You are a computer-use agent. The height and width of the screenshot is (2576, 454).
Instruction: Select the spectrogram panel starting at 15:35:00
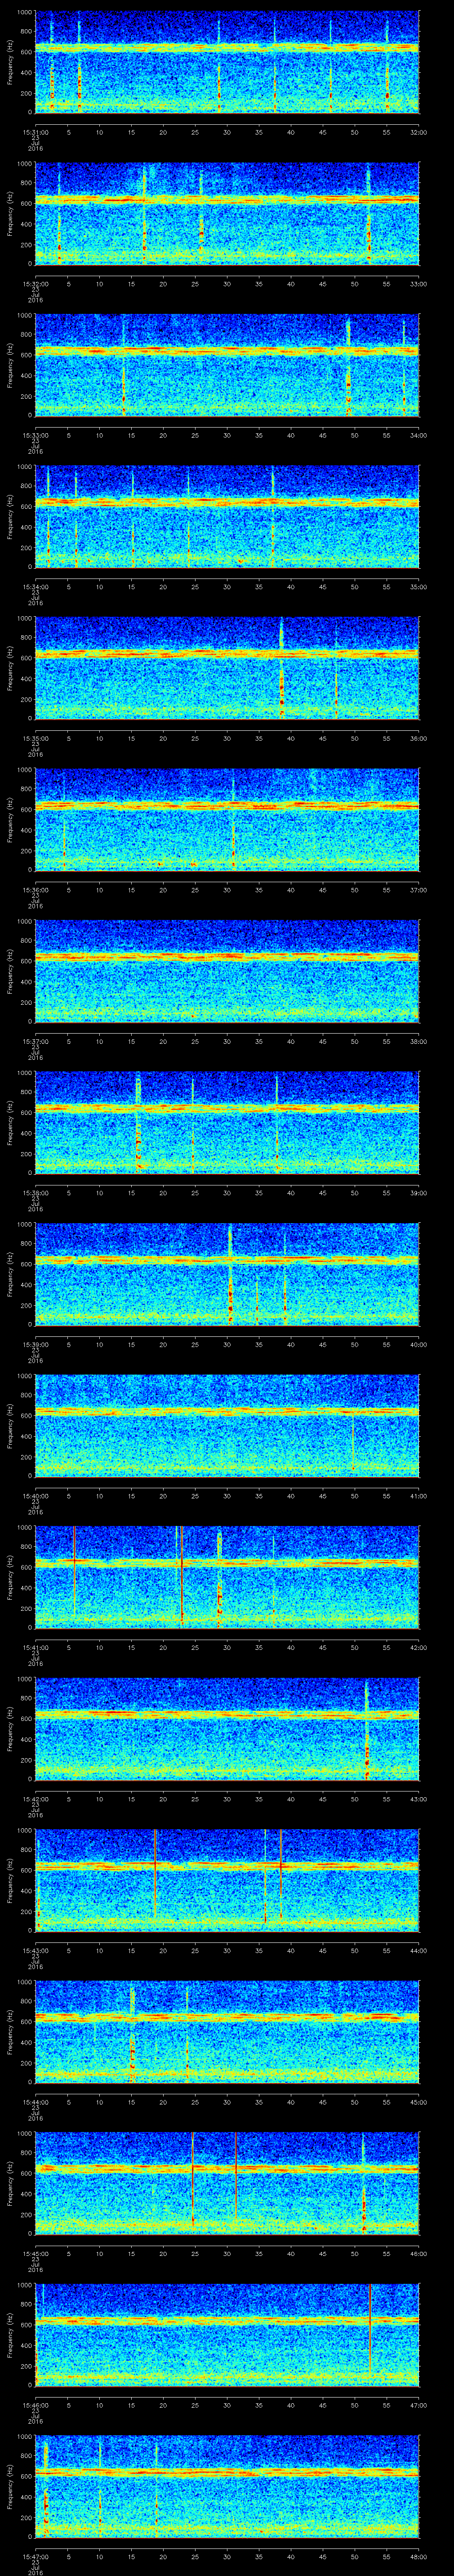pos(227,668)
